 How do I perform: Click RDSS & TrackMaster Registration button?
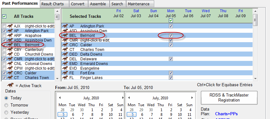click(229, 97)
